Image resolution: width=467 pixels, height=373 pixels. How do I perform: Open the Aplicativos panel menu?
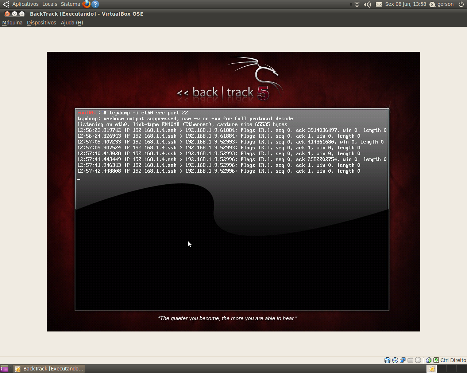tap(26, 4)
